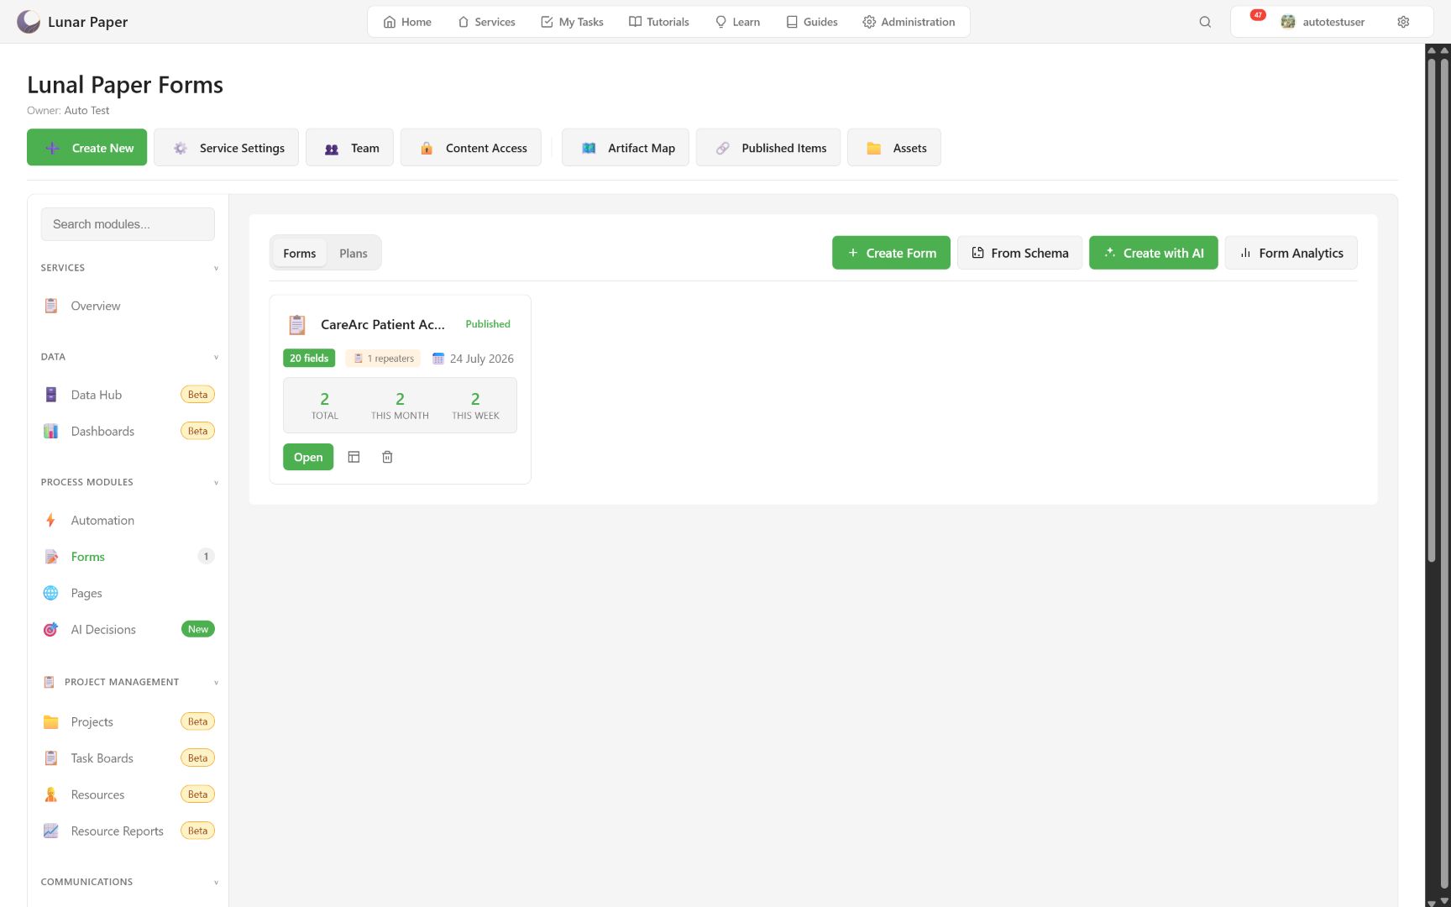
Task: Click the From Schema button
Action: coord(1019,253)
